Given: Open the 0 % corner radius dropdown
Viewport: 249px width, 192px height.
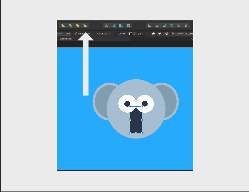Looking at the screenshot, I should 143,34.
